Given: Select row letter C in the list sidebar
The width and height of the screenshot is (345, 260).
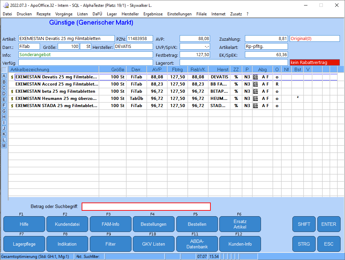Looking at the screenshot, I should (x=4, y=88).
